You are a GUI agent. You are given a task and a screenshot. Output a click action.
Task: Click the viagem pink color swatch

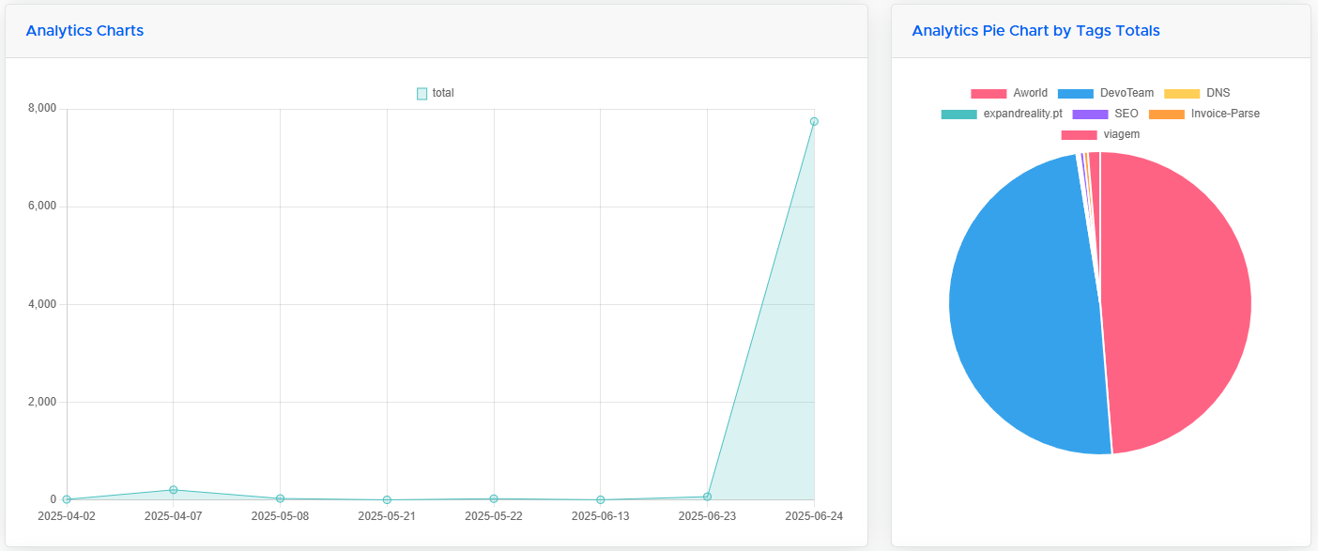pyautogui.click(x=1079, y=135)
